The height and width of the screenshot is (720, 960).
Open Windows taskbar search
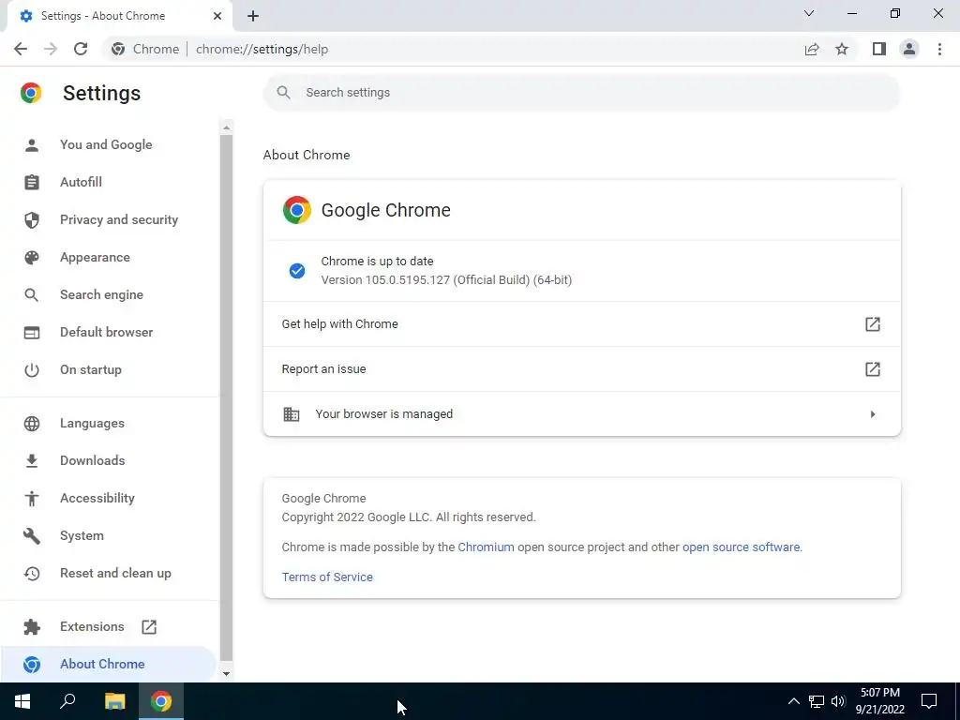pyautogui.click(x=67, y=701)
